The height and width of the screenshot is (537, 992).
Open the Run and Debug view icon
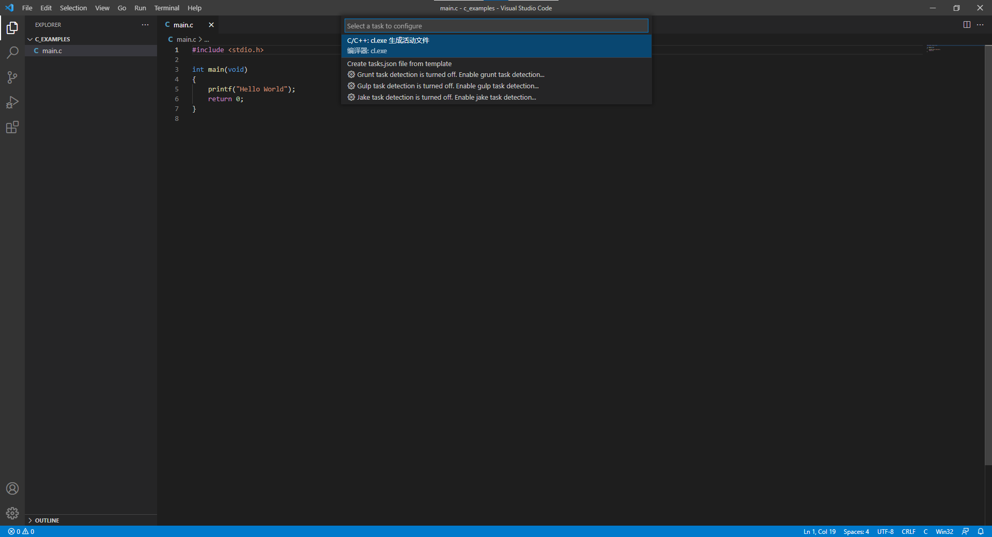pyautogui.click(x=12, y=102)
